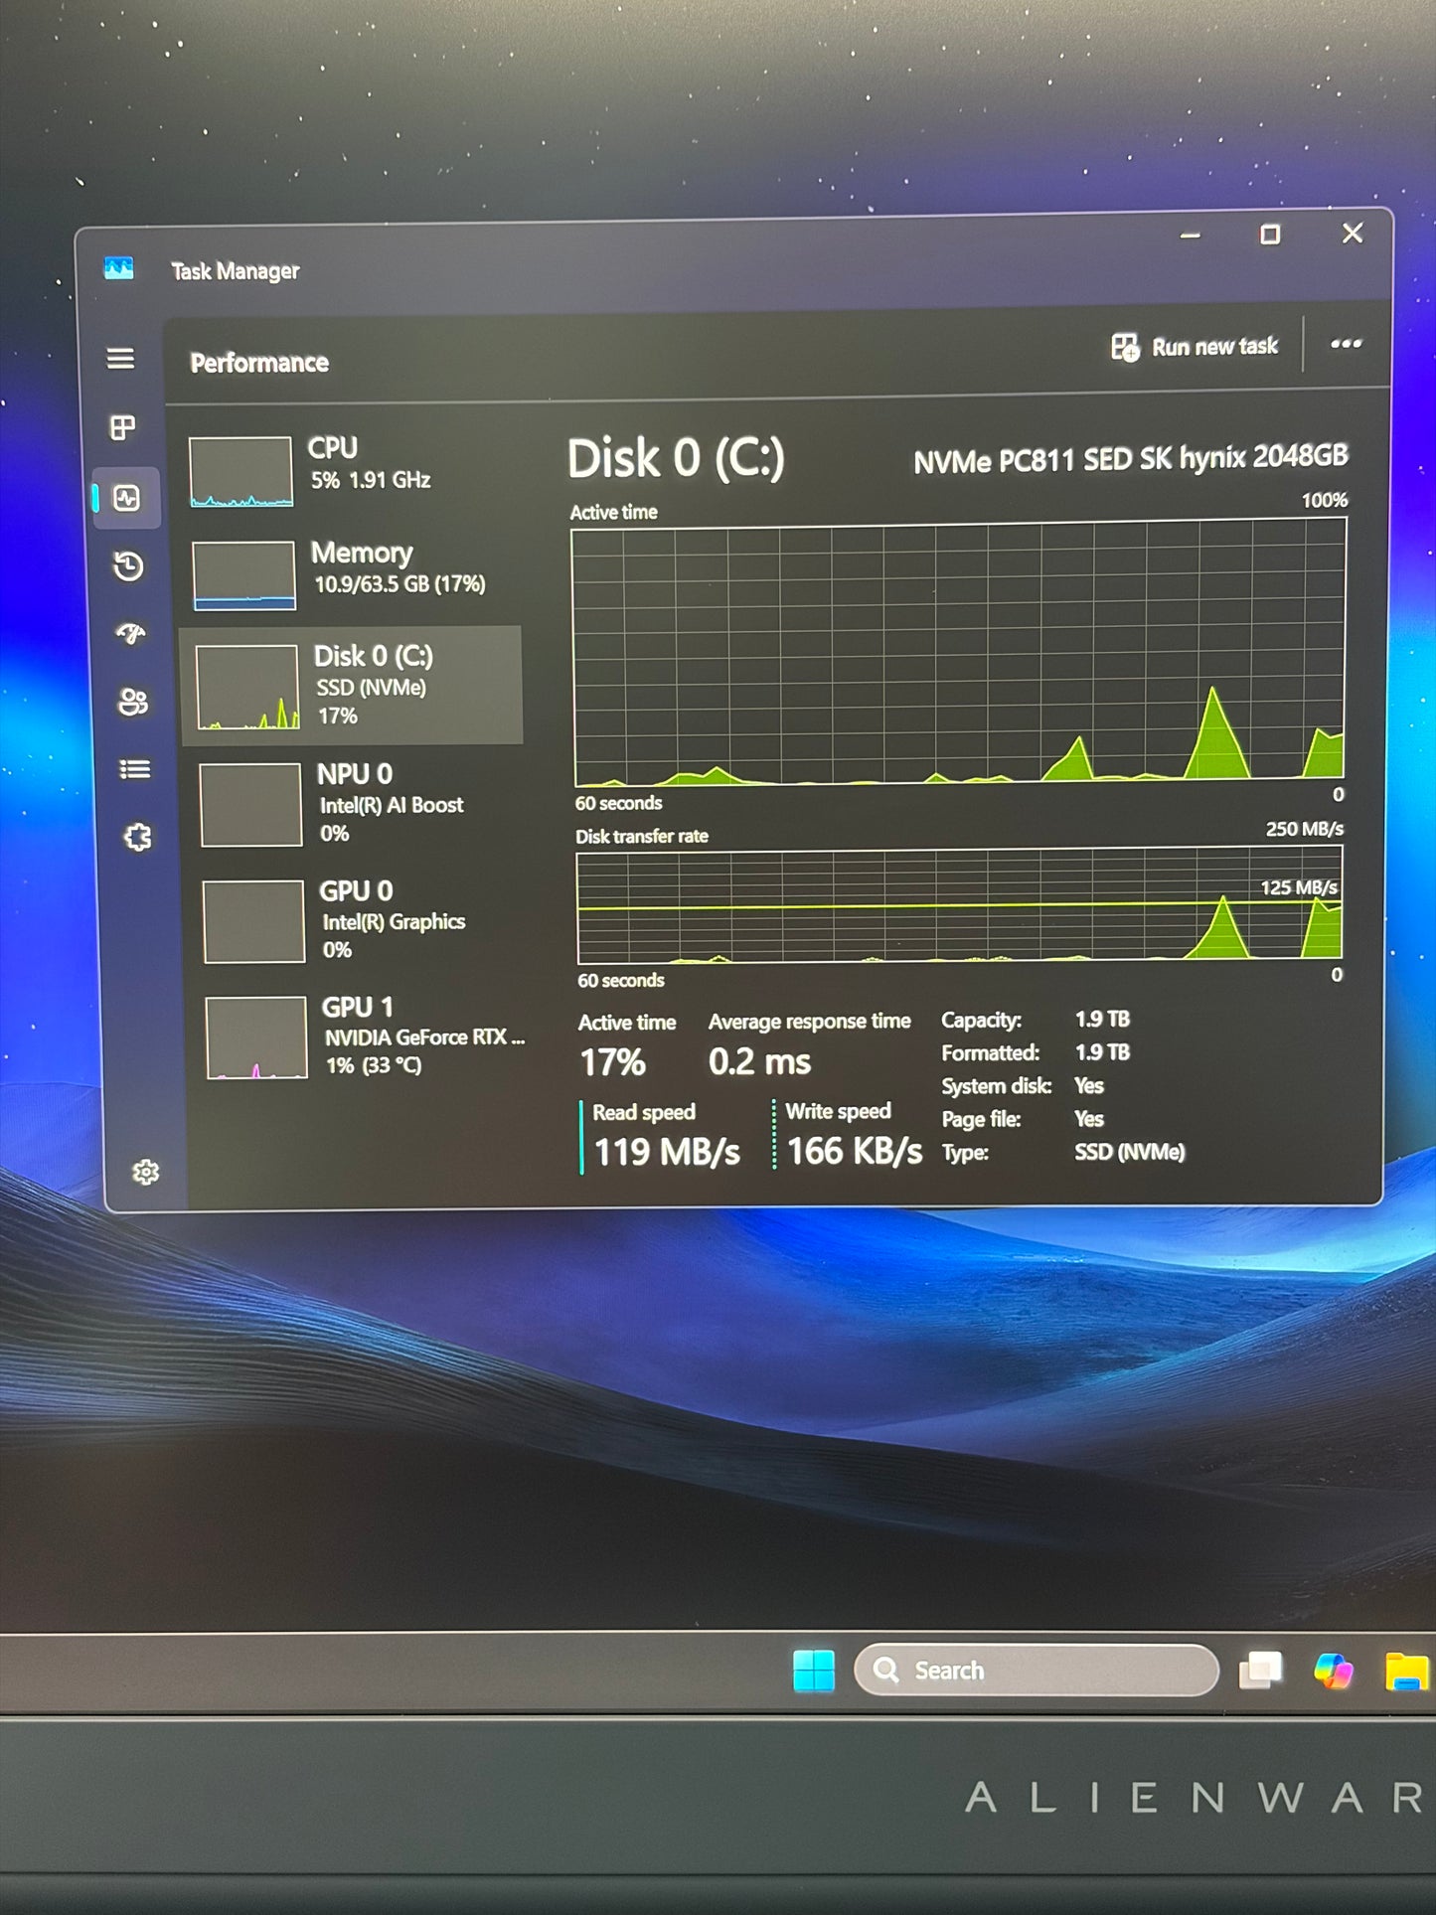1436x1915 pixels.
Task: Click the Performance page title
Action: [259, 363]
